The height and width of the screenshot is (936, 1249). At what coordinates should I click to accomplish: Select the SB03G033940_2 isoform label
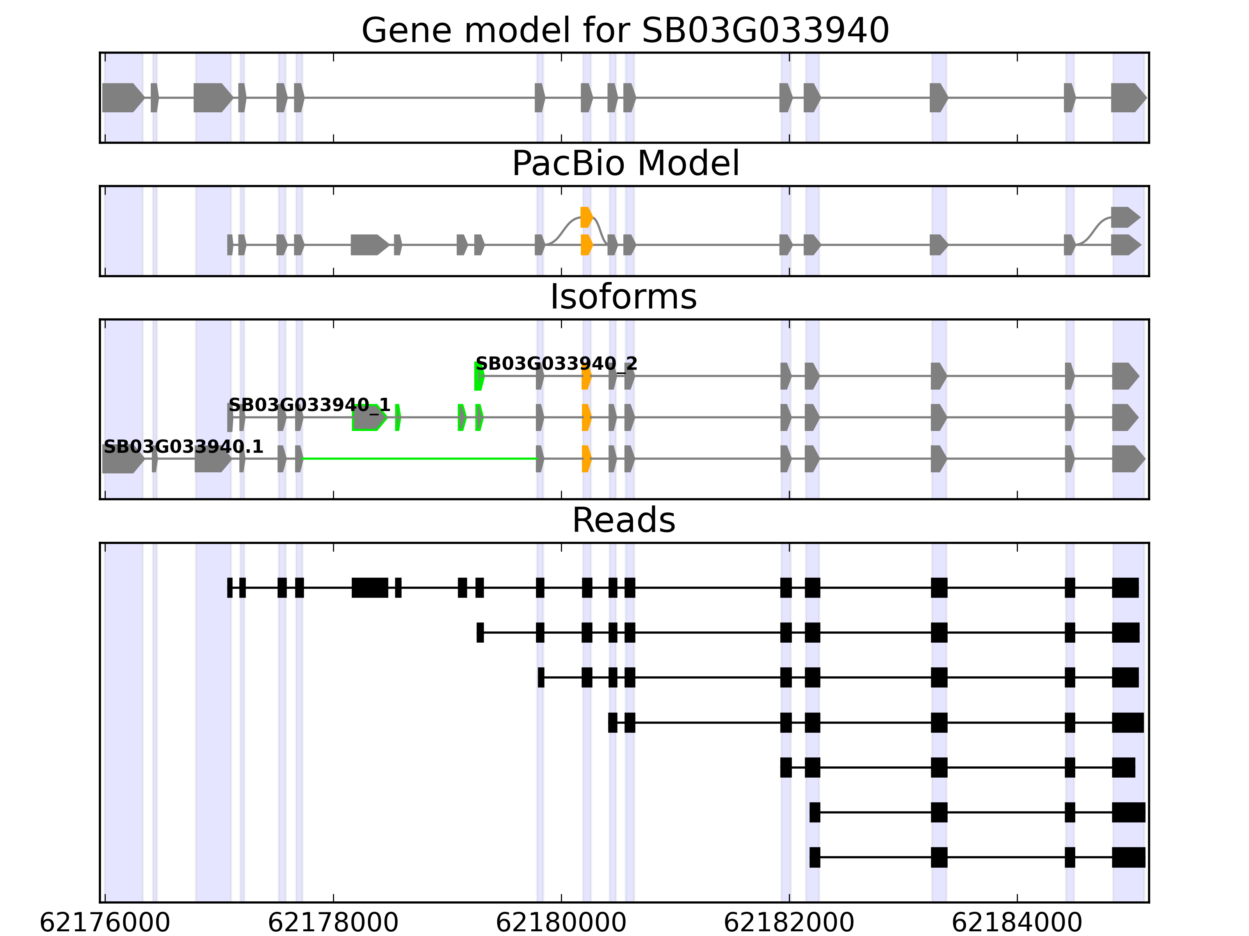(556, 364)
